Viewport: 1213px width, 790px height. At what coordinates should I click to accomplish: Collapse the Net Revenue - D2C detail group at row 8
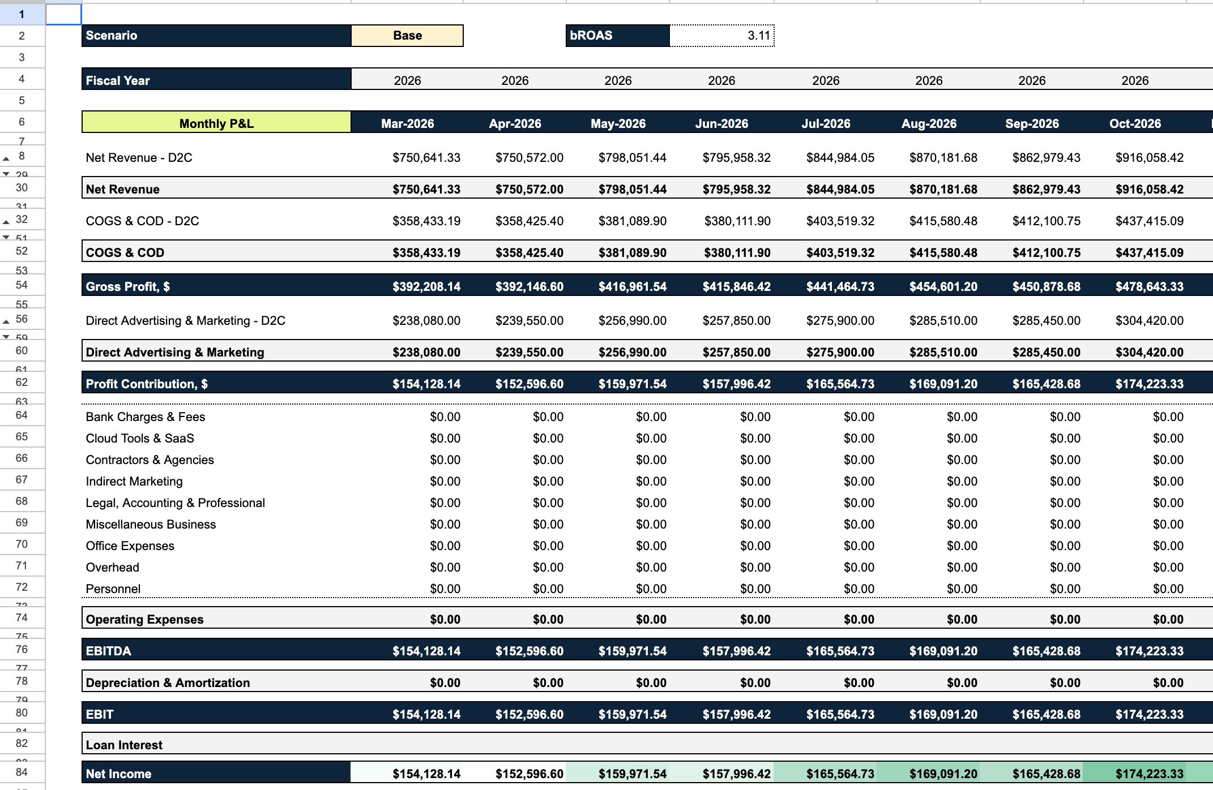(x=6, y=157)
